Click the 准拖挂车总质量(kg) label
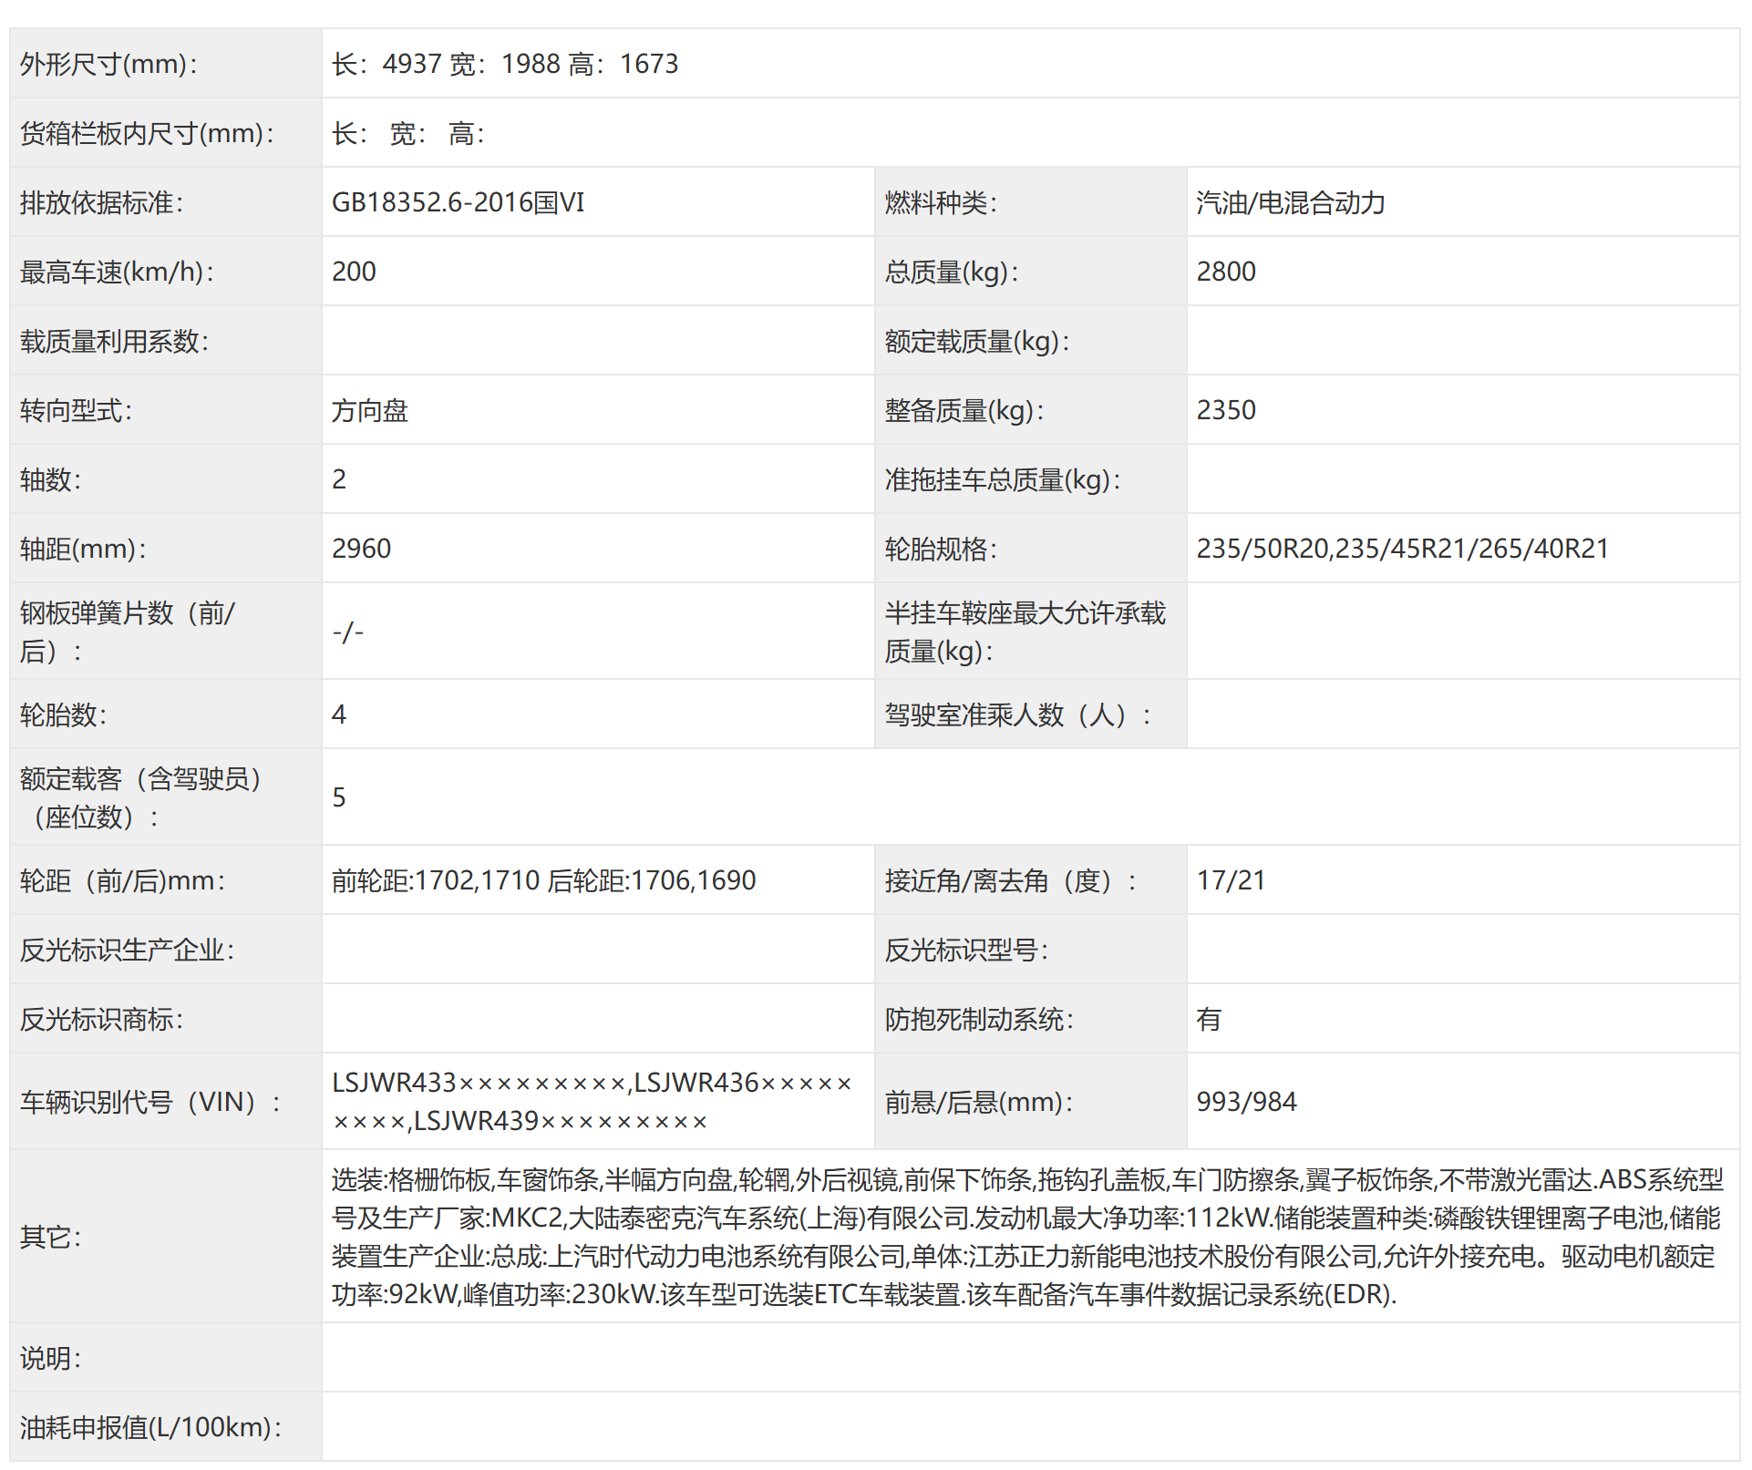Viewport: 1752px width, 1470px height. click(1003, 479)
